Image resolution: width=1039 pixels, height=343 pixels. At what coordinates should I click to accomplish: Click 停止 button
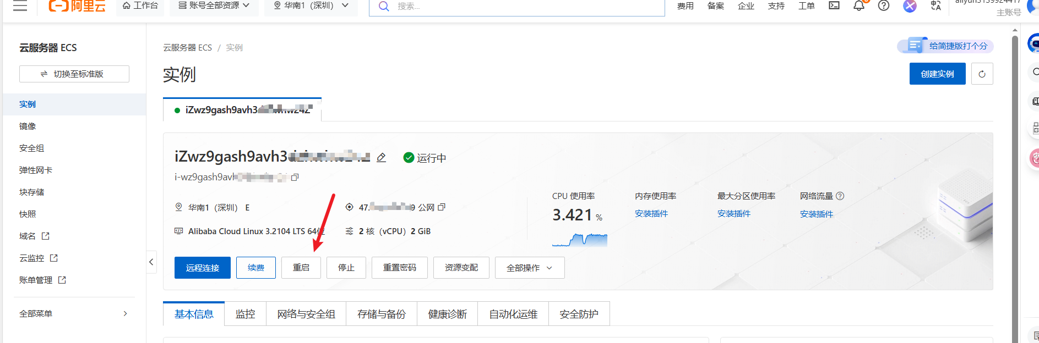(346, 268)
